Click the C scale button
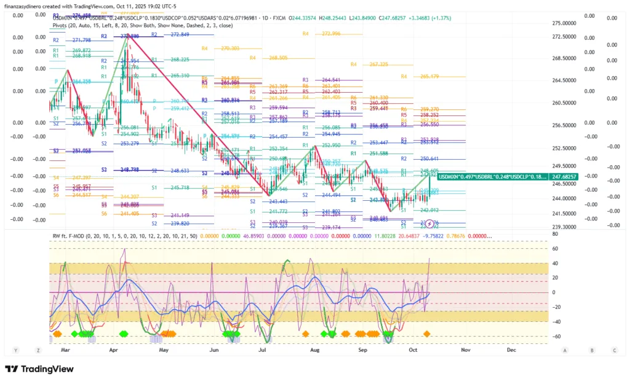Screen dimensions: 630x382 [614, 349]
